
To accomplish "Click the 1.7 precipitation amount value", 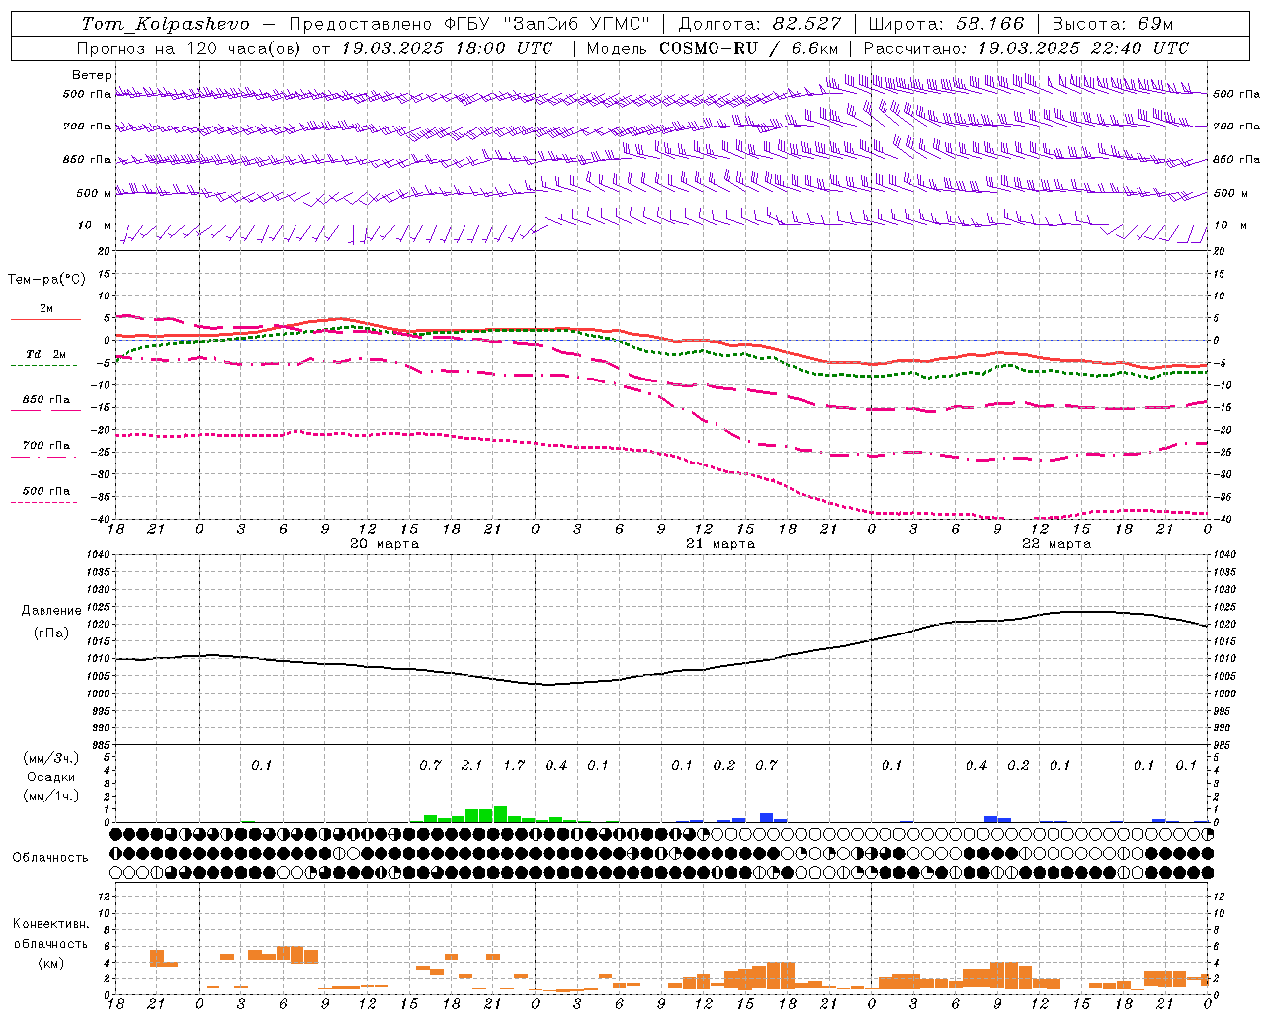I will (x=514, y=766).
